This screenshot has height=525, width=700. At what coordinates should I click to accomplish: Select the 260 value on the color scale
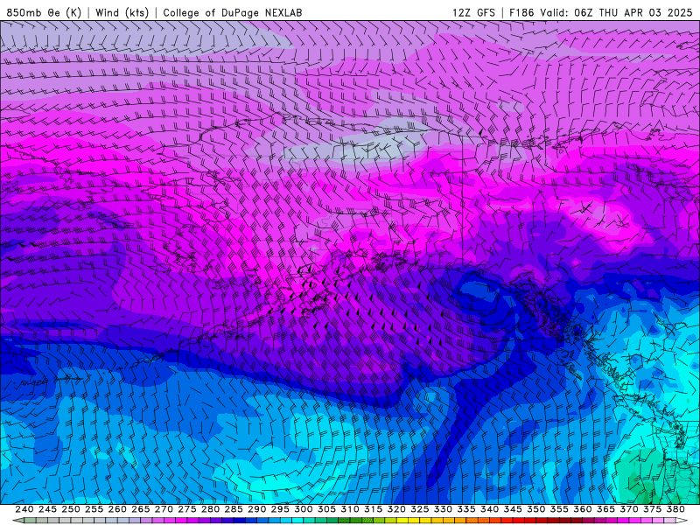coord(117,509)
